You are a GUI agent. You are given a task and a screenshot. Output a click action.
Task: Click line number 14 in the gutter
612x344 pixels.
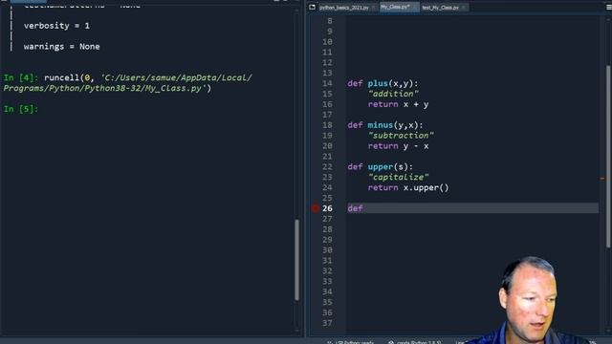[x=327, y=83]
